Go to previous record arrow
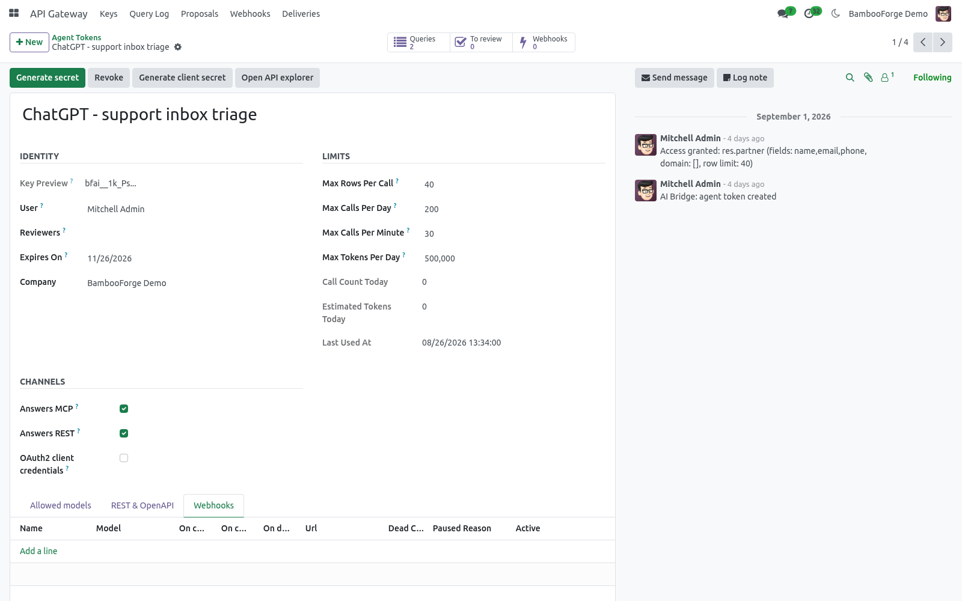 pyautogui.click(x=923, y=42)
